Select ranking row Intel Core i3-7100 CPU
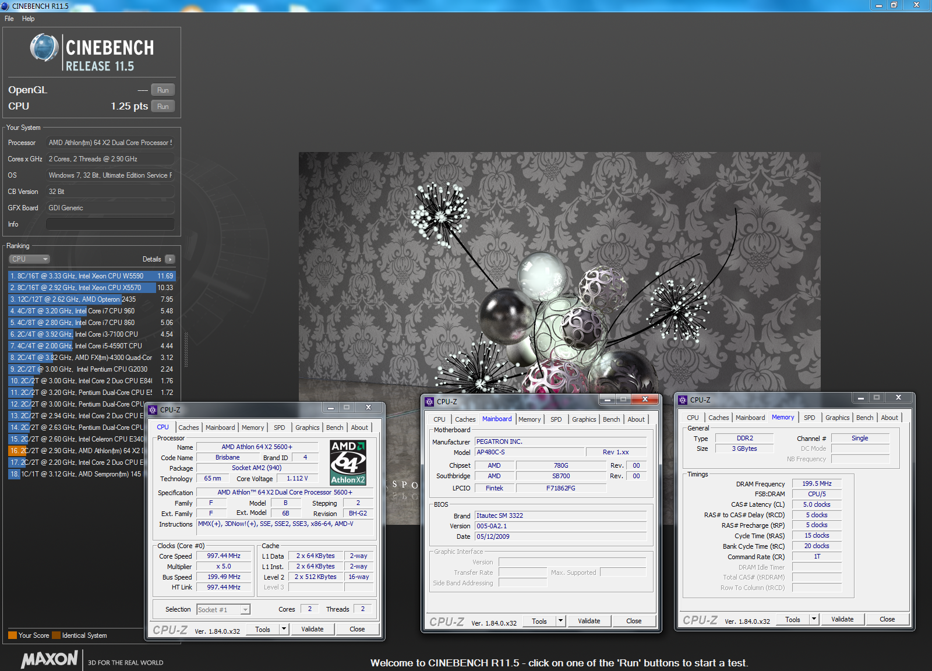This screenshot has width=932, height=671. tap(91, 334)
